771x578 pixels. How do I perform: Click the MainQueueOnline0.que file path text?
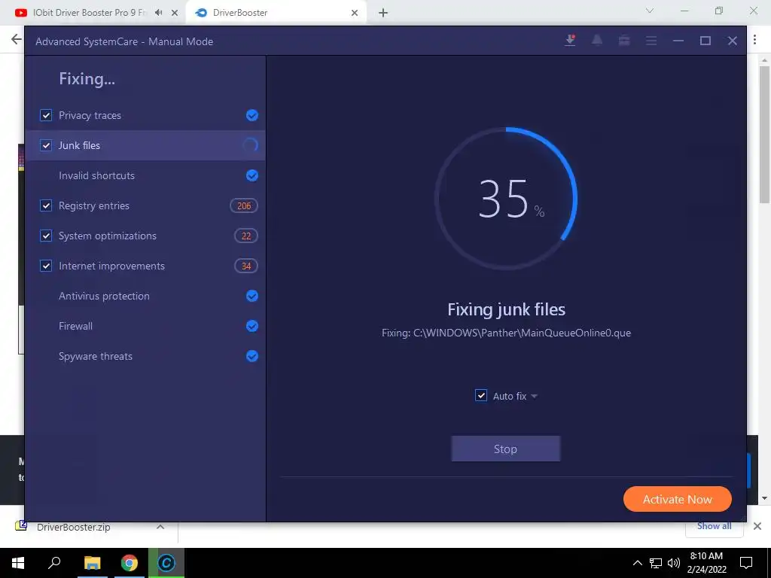(506, 333)
